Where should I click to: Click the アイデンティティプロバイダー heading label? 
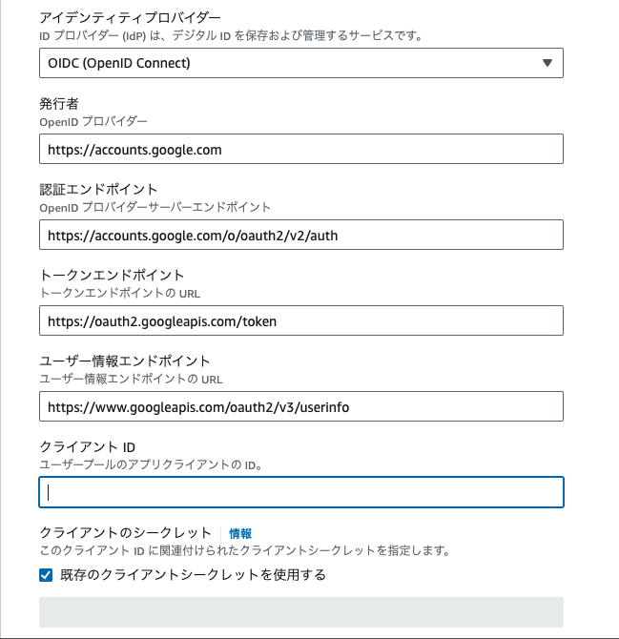(x=130, y=17)
